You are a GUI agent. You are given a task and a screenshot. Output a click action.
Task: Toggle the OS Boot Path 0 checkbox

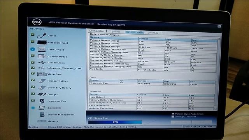point(33,55)
